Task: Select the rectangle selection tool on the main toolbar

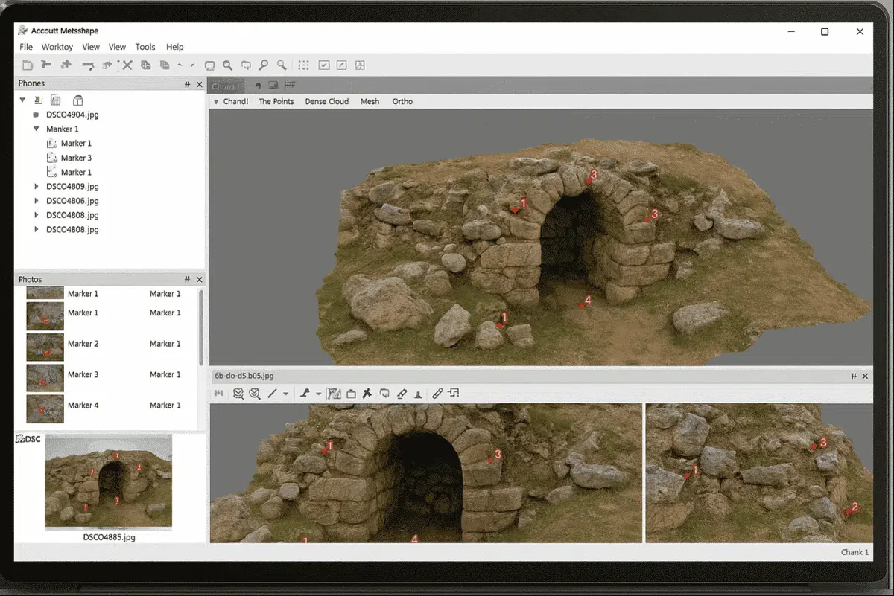Action: [211, 65]
